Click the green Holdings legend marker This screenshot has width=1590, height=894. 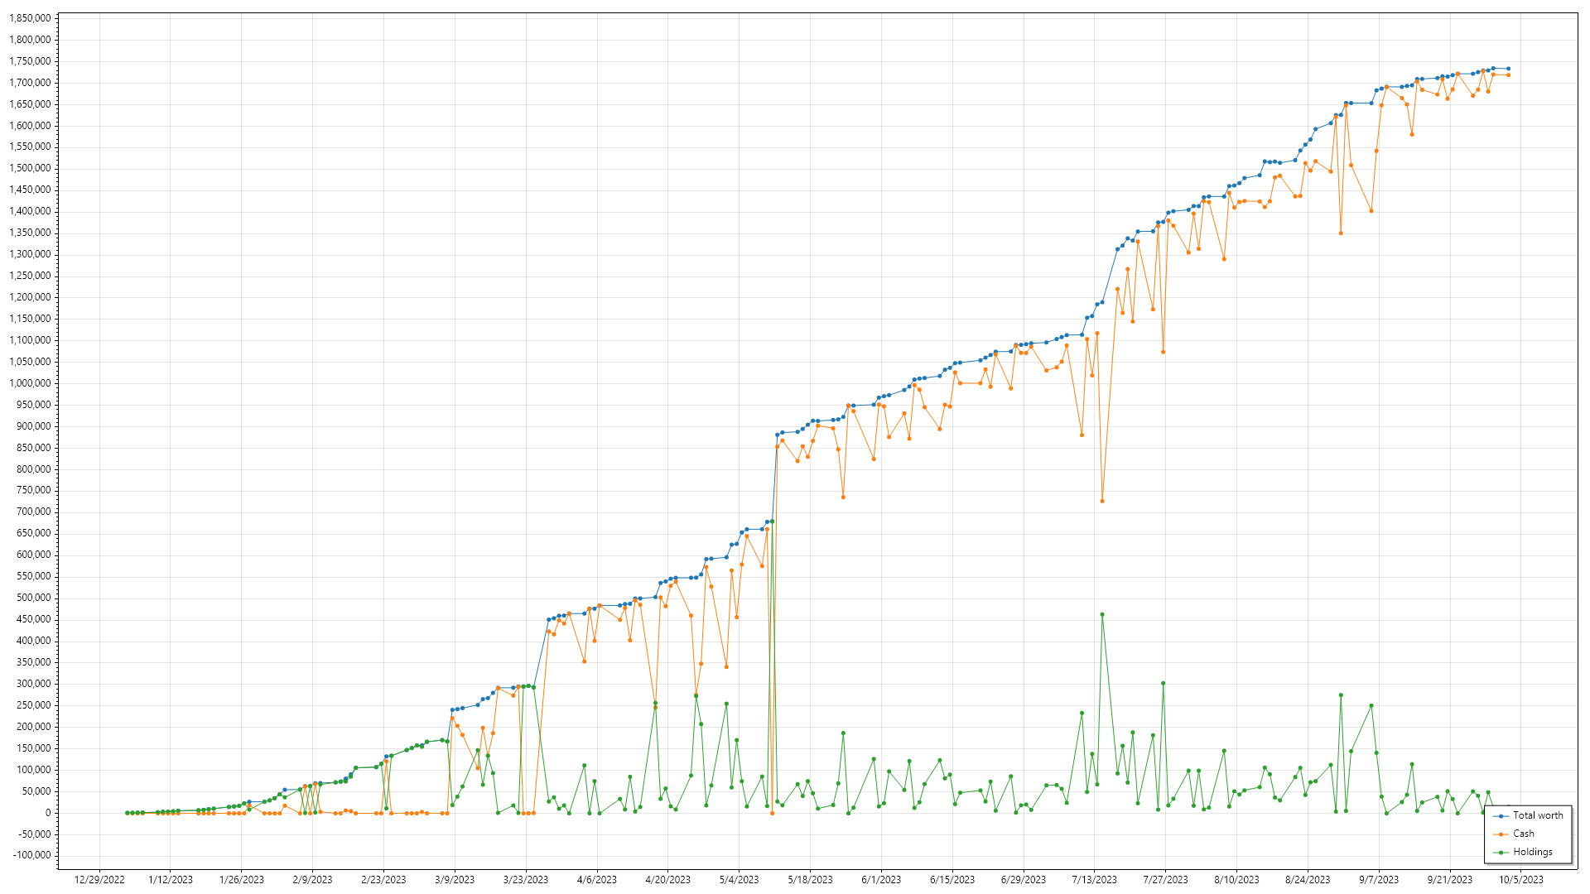[1501, 853]
